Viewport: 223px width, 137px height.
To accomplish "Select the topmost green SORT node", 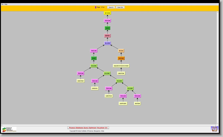I will coord(107,28).
